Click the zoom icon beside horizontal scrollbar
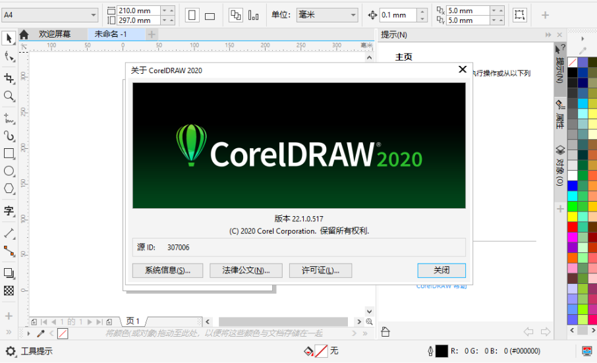This screenshot has height=363, width=597. click(369, 322)
